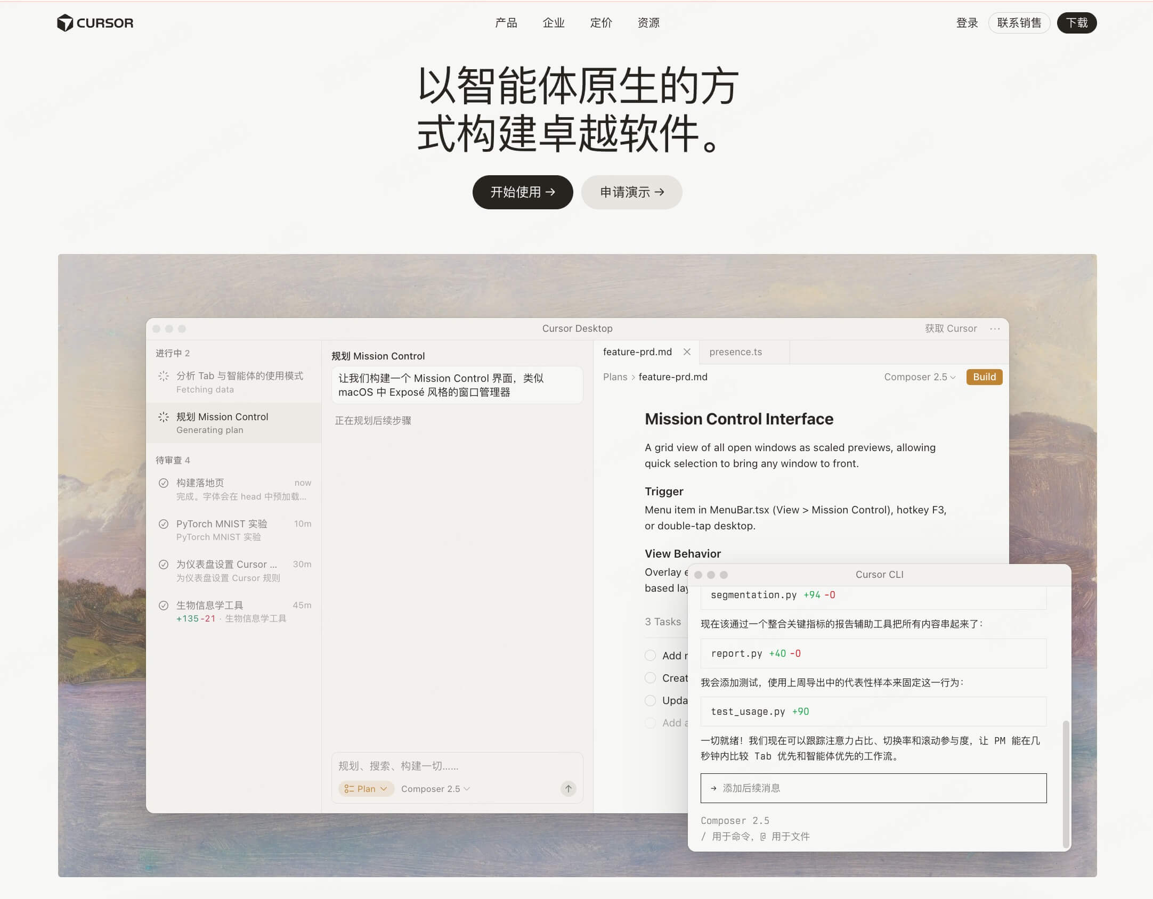This screenshot has width=1153, height=899.
Task: Open the 生物信息学工具 review item
Action: click(x=234, y=611)
